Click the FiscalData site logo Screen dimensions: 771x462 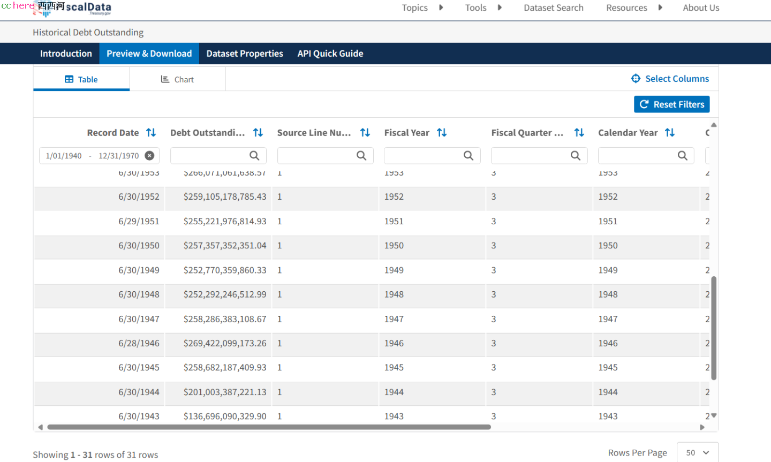pyautogui.click(x=72, y=9)
